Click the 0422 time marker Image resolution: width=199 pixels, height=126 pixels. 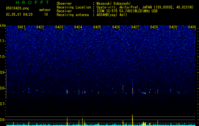[40, 27]
